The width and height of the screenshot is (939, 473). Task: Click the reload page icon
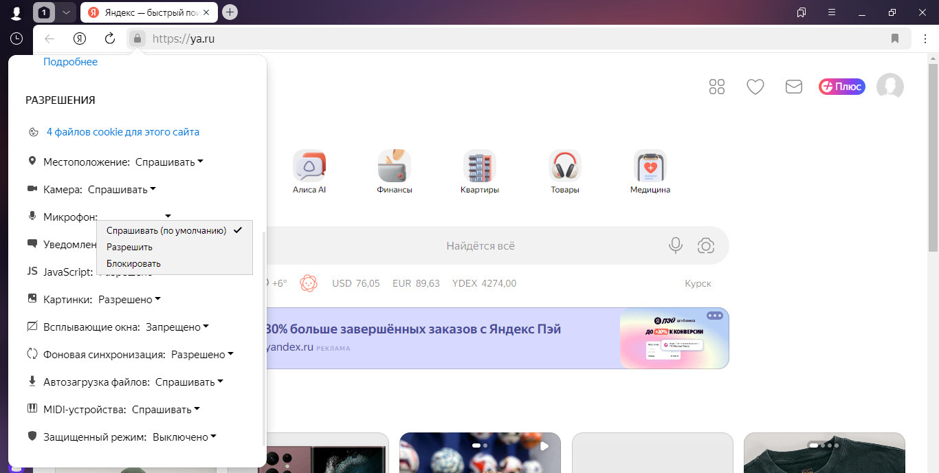[109, 38]
